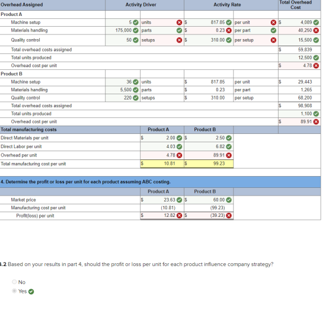Click green check beside Product A parts driver

179,30
